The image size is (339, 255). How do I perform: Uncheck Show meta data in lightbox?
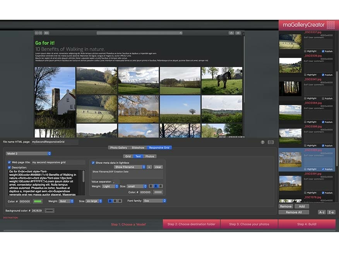pos(93,162)
